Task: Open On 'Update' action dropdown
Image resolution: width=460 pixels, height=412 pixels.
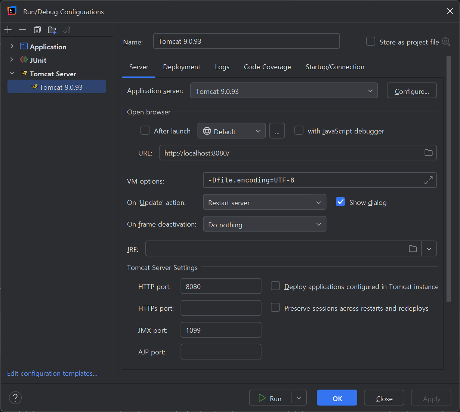Action: (x=265, y=202)
